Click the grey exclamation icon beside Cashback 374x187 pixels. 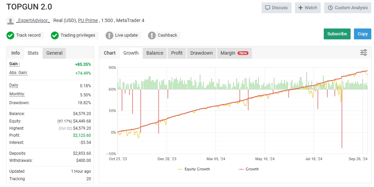point(152,36)
